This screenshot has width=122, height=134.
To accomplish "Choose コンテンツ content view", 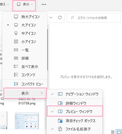I will [25, 75].
